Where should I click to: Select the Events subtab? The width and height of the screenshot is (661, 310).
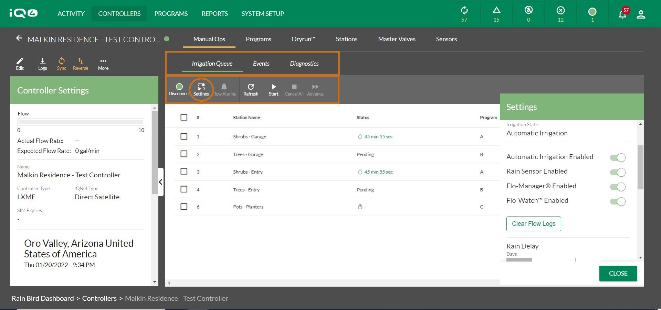[x=261, y=64]
